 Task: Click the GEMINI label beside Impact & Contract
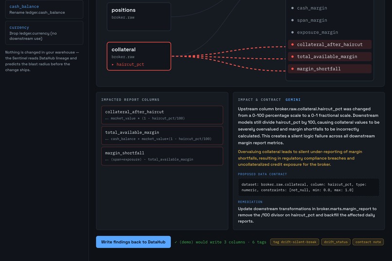pyautogui.click(x=293, y=100)
